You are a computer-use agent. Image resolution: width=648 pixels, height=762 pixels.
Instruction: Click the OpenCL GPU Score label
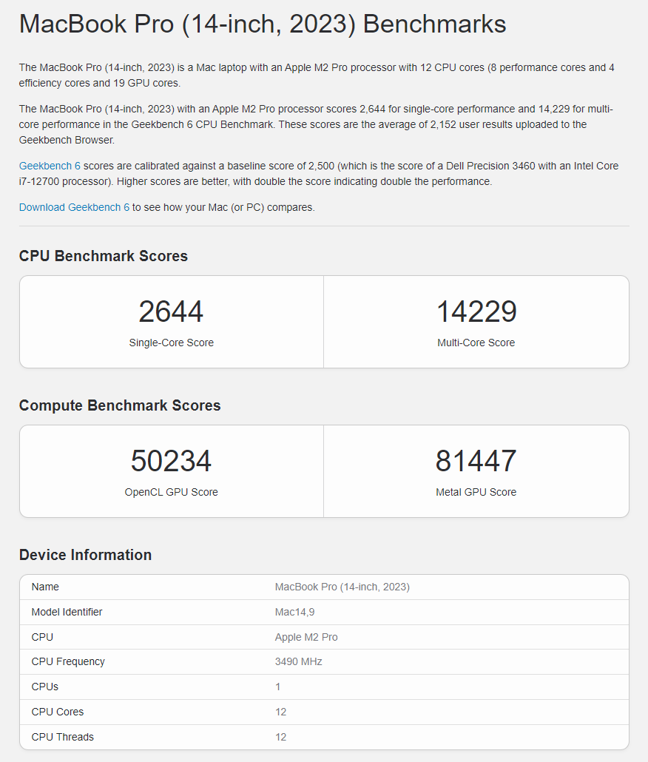[x=171, y=492]
